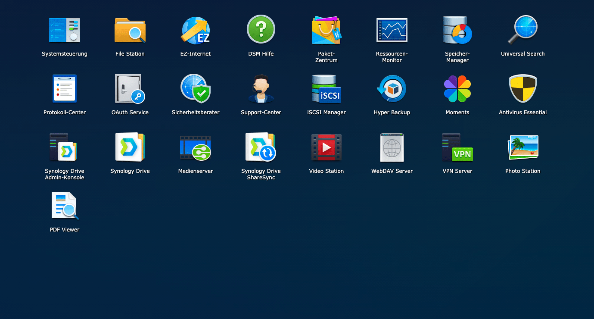The height and width of the screenshot is (319, 594).
Task: Open the Speicher-Manager icon
Action: 457,30
